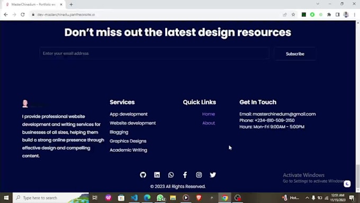Click the email address input field
The image size is (360, 203).
coord(154,54)
